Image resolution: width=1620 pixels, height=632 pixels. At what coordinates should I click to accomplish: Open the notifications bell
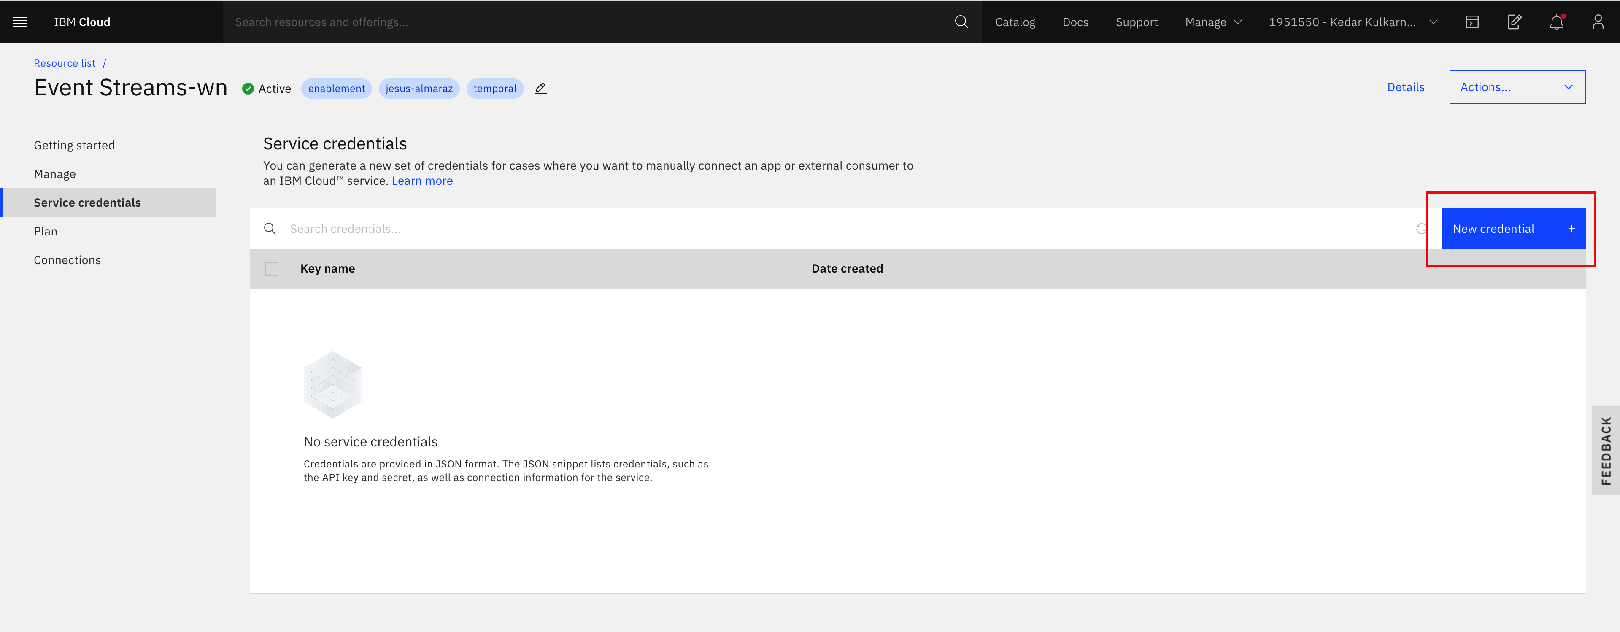[1556, 22]
